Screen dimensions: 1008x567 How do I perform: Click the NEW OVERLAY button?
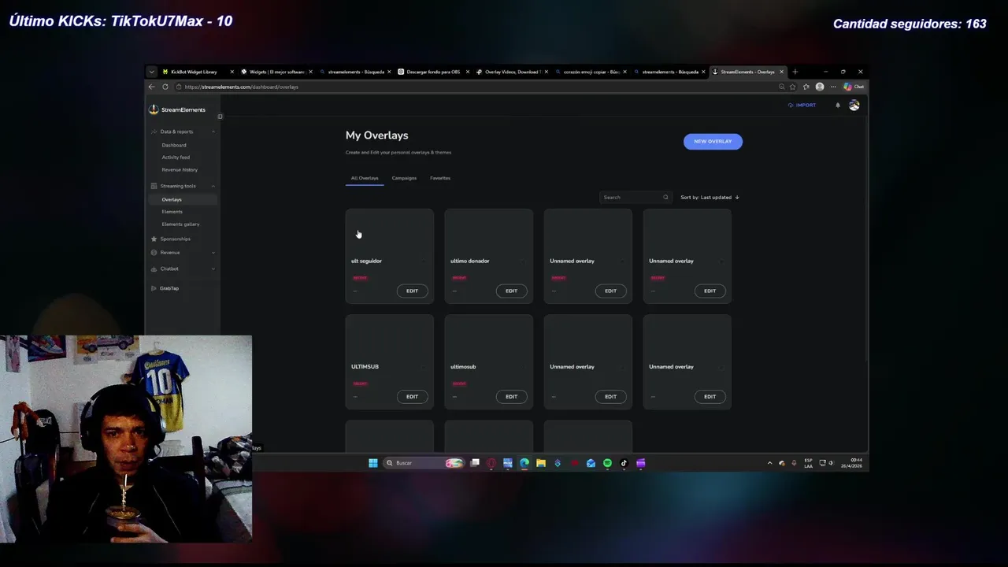(713, 141)
